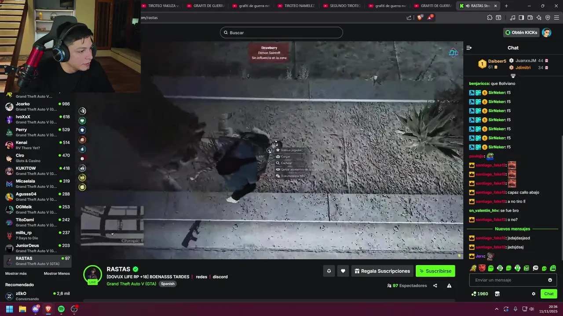
Task: Share the stream icon near Espectadores
Action: (435, 286)
